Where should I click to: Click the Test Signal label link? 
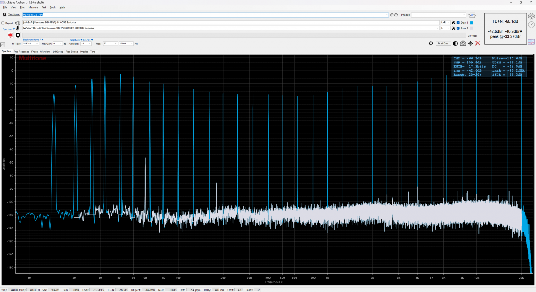click(14, 15)
